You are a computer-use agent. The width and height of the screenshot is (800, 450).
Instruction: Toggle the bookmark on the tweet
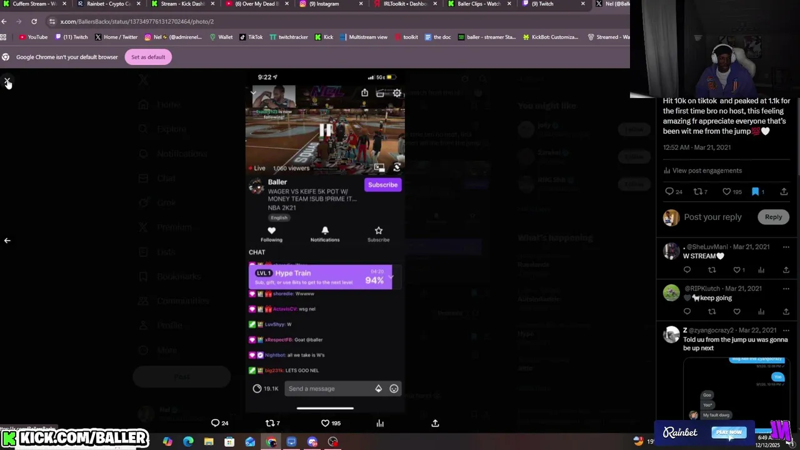pyautogui.click(x=757, y=192)
